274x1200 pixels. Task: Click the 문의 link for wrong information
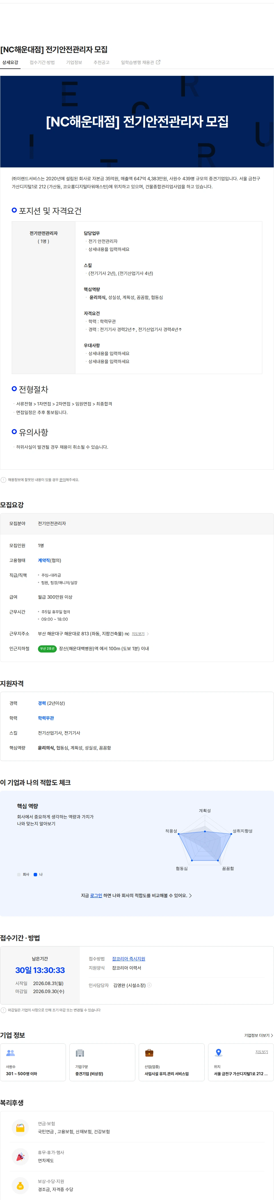(x=62, y=480)
